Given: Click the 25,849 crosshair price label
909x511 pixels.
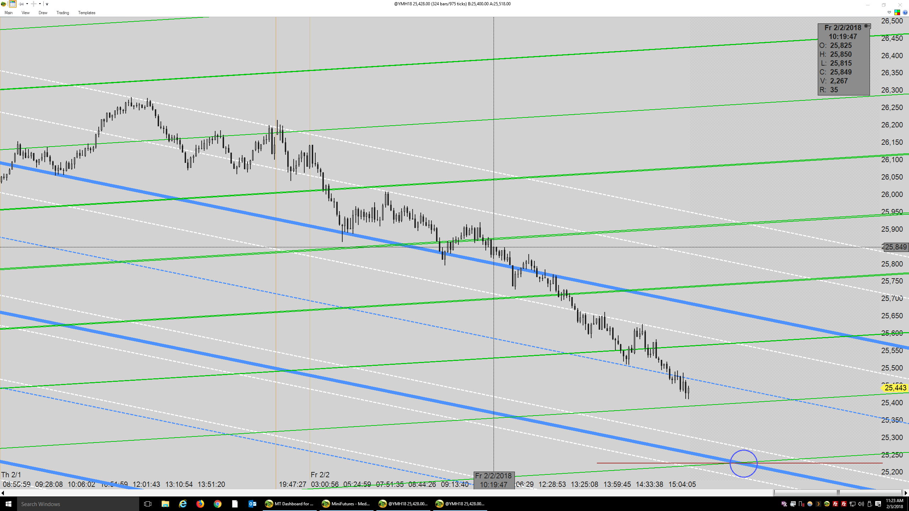Looking at the screenshot, I should [896, 247].
